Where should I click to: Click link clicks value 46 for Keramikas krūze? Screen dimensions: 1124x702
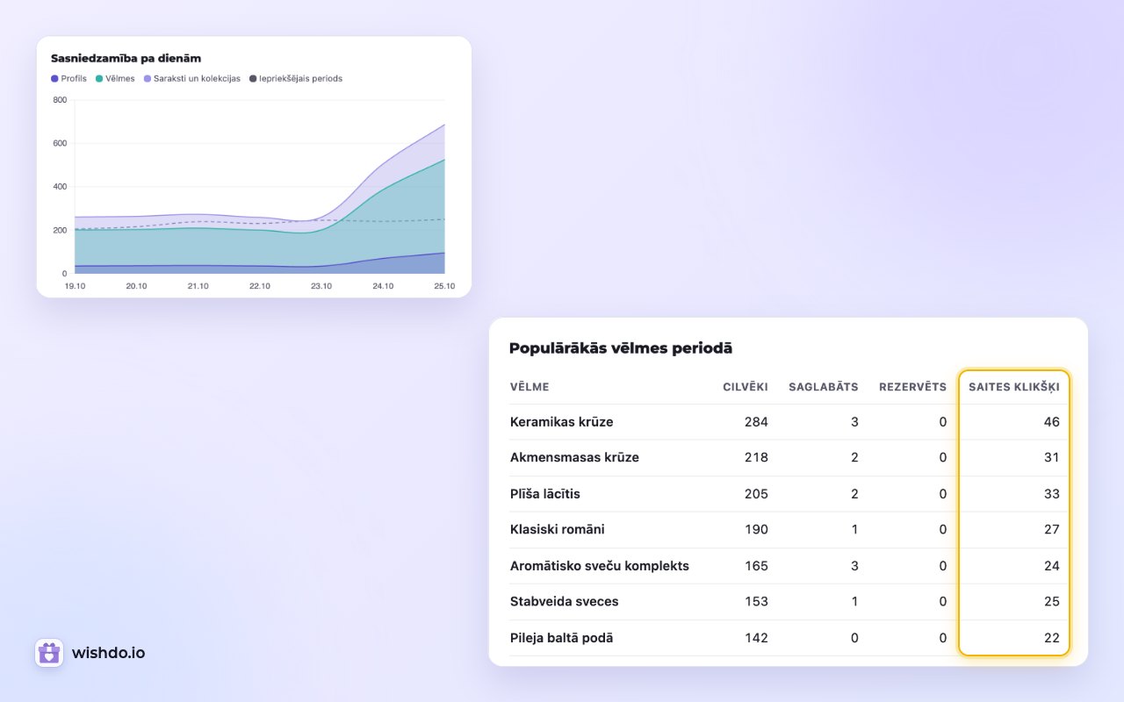coord(1052,422)
